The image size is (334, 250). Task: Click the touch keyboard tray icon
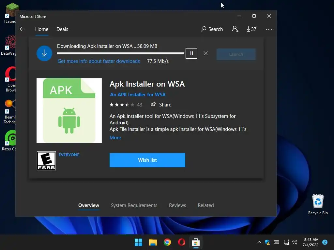(x=276, y=242)
